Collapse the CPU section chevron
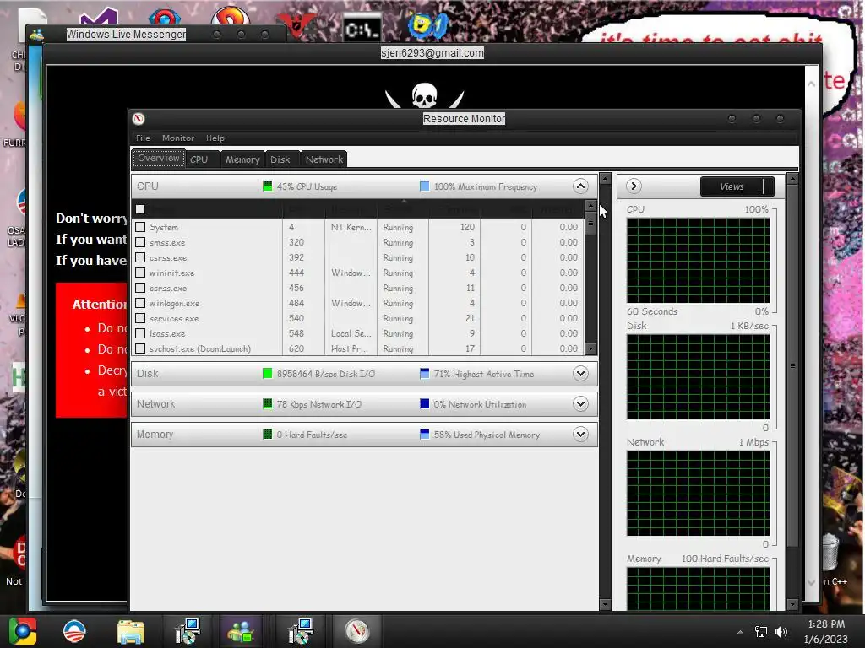 [580, 186]
